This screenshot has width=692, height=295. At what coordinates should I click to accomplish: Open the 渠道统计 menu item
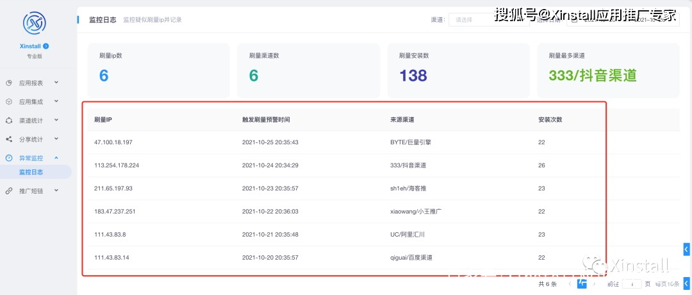tap(31, 121)
